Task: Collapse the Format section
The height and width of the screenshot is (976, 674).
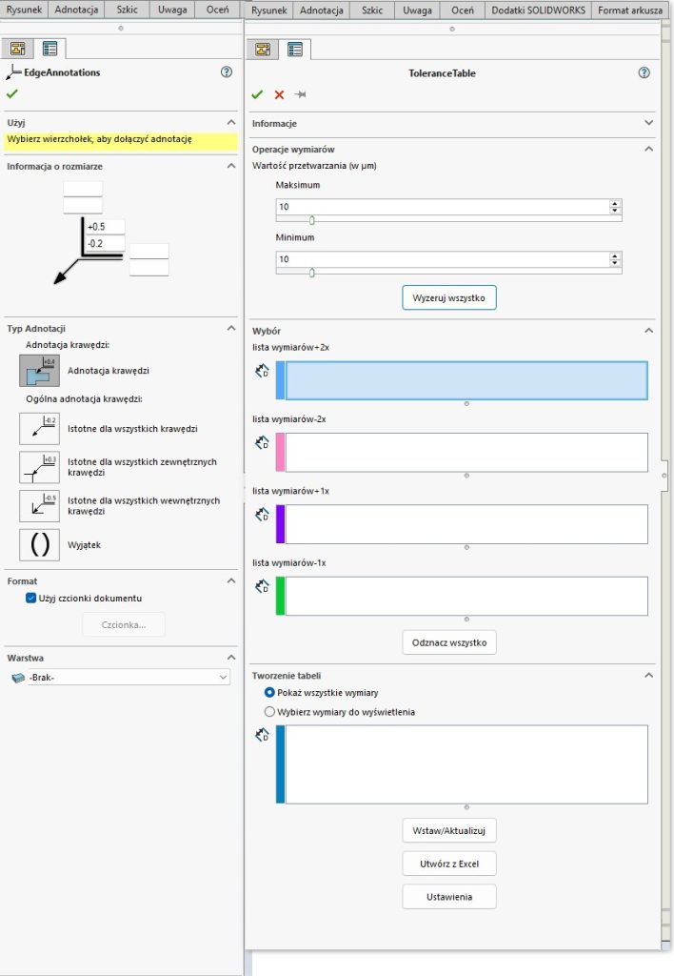Action: pyautogui.click(x=231, y=581)
